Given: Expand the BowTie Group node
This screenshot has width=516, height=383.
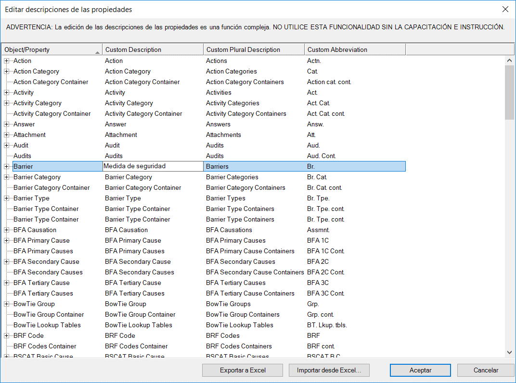Looking at the screenshot, I should click(x=6, y=304).
